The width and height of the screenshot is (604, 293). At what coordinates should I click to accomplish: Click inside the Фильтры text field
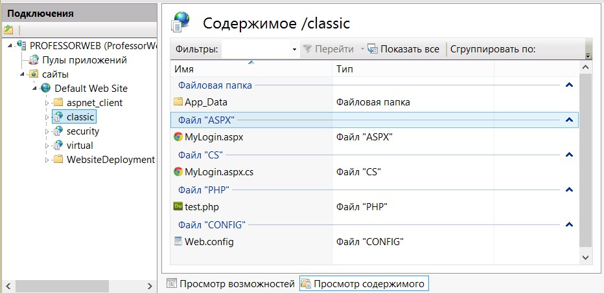click(256, 50)
